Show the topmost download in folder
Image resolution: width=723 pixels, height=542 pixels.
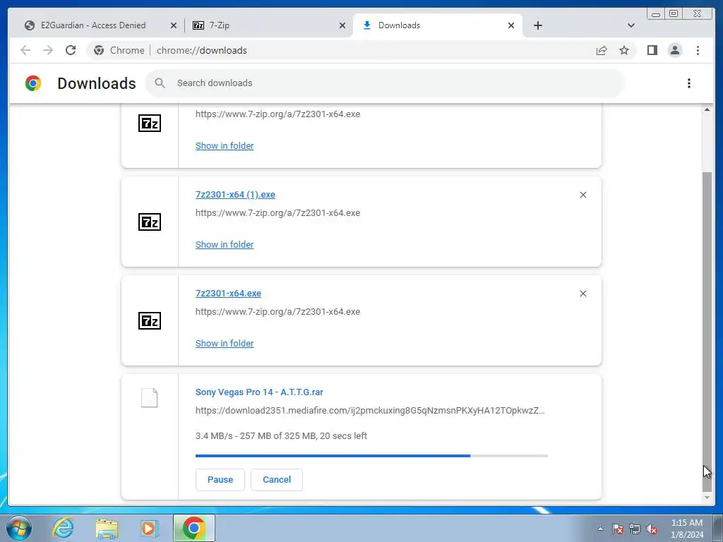click(225, 145)
